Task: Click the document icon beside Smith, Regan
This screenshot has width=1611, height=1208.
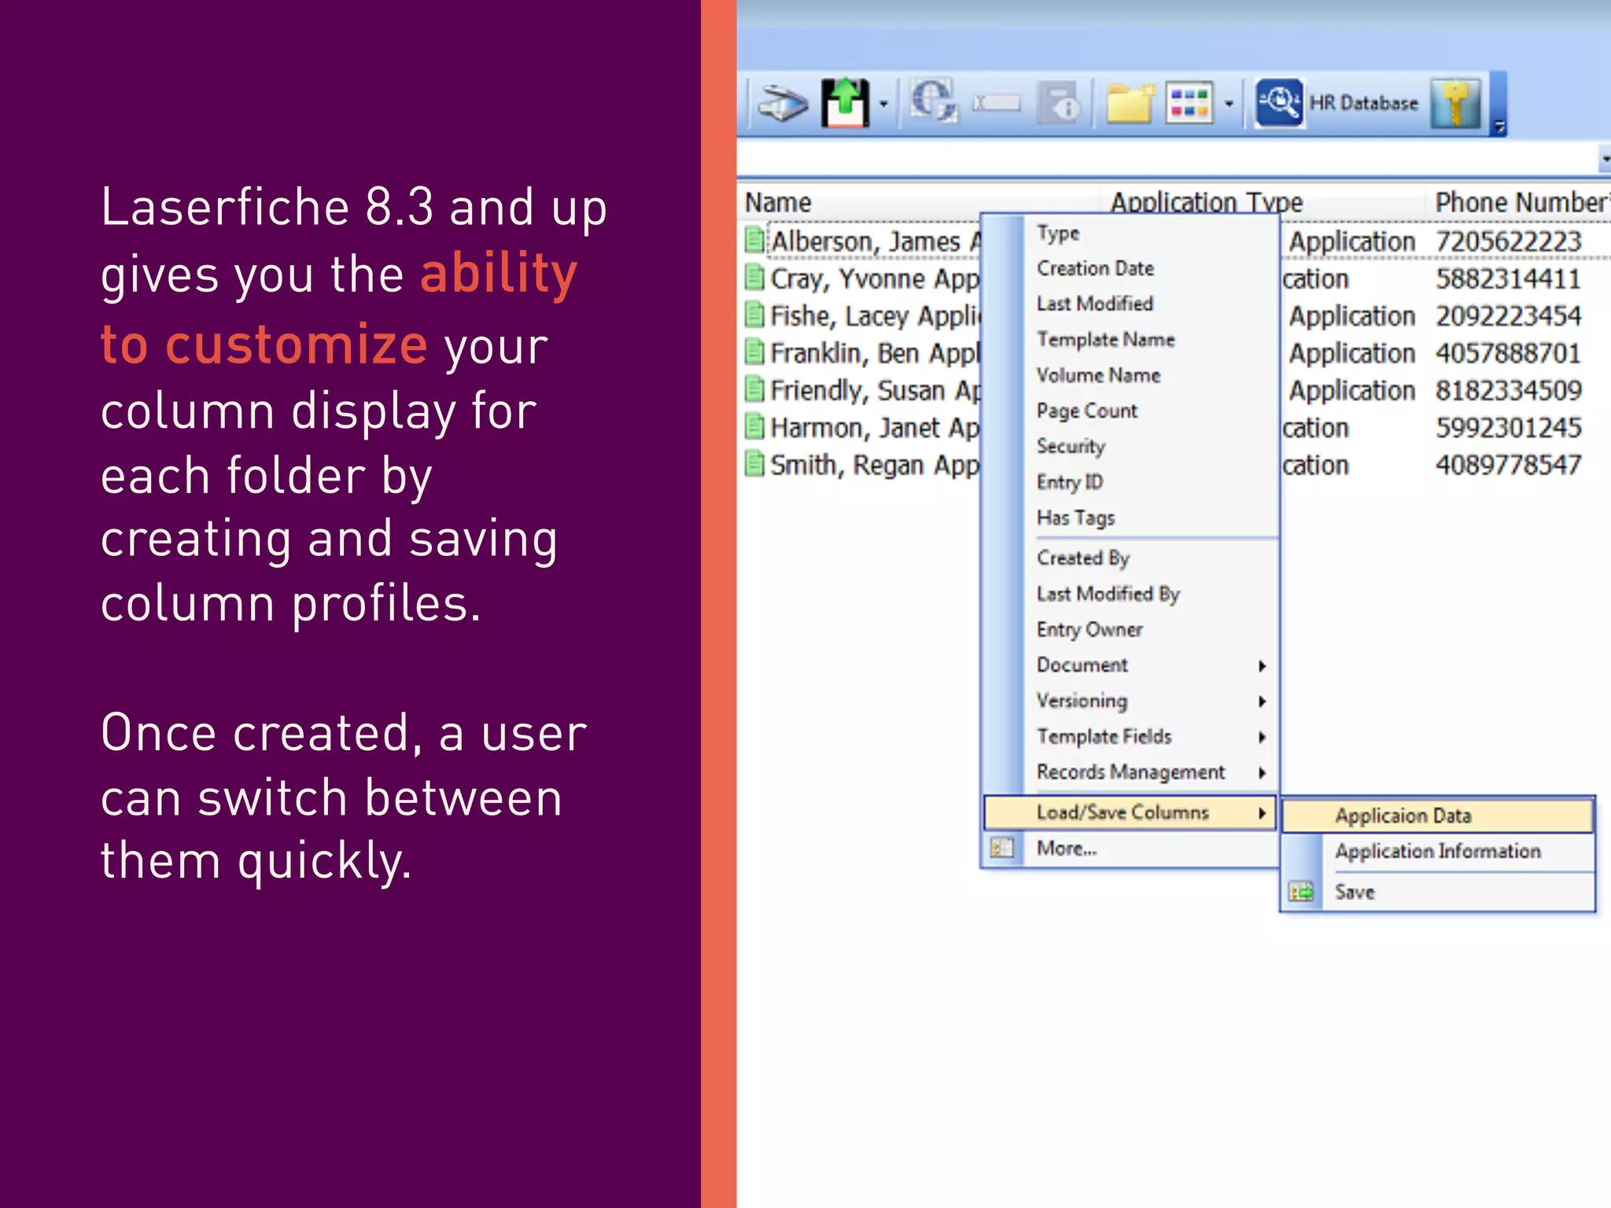Action: (754, 463)
